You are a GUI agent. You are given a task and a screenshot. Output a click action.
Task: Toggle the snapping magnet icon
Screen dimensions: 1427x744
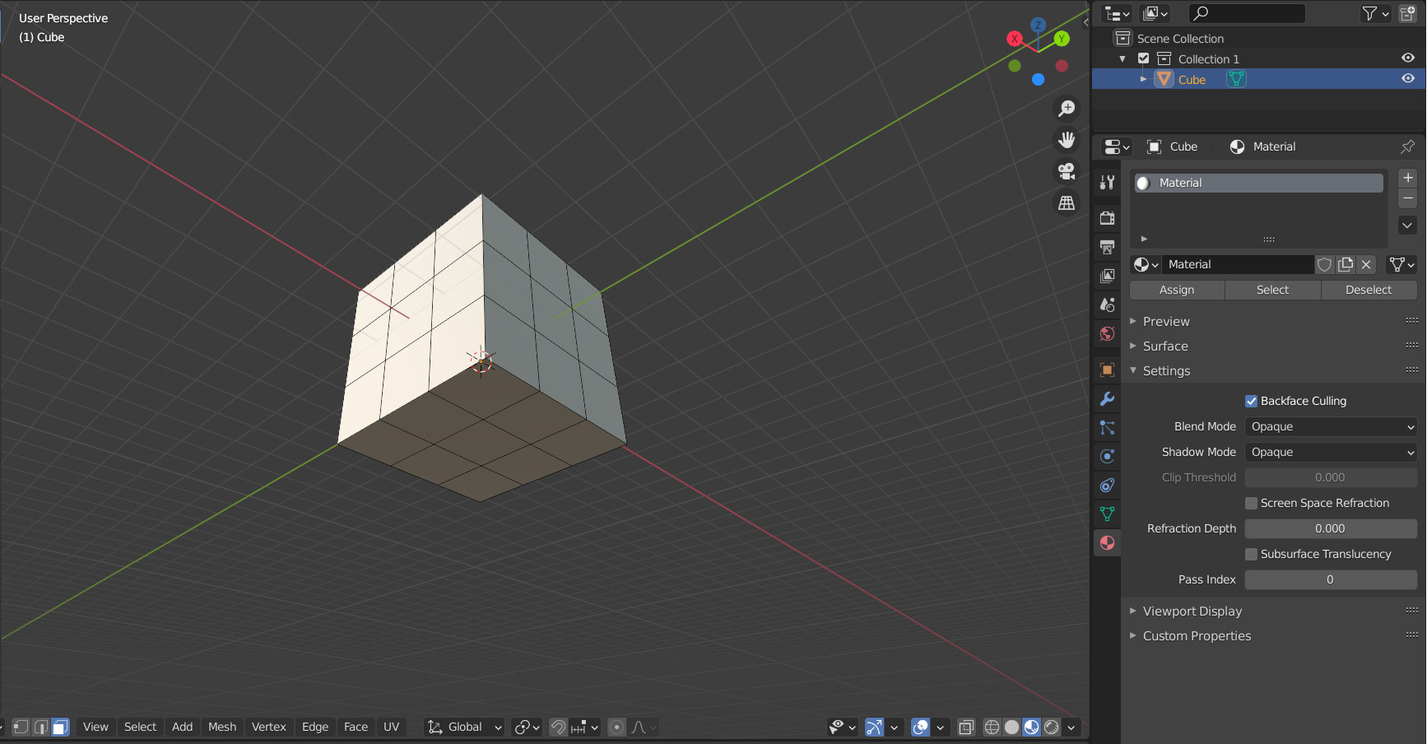tap(558, 727)
